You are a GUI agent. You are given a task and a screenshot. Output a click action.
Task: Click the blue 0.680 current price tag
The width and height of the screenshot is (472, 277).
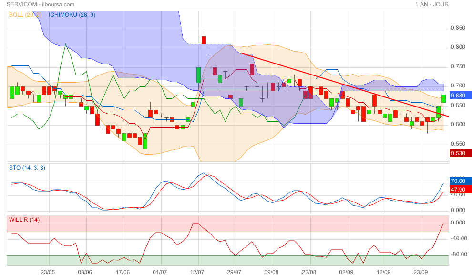tap(460, 95)
